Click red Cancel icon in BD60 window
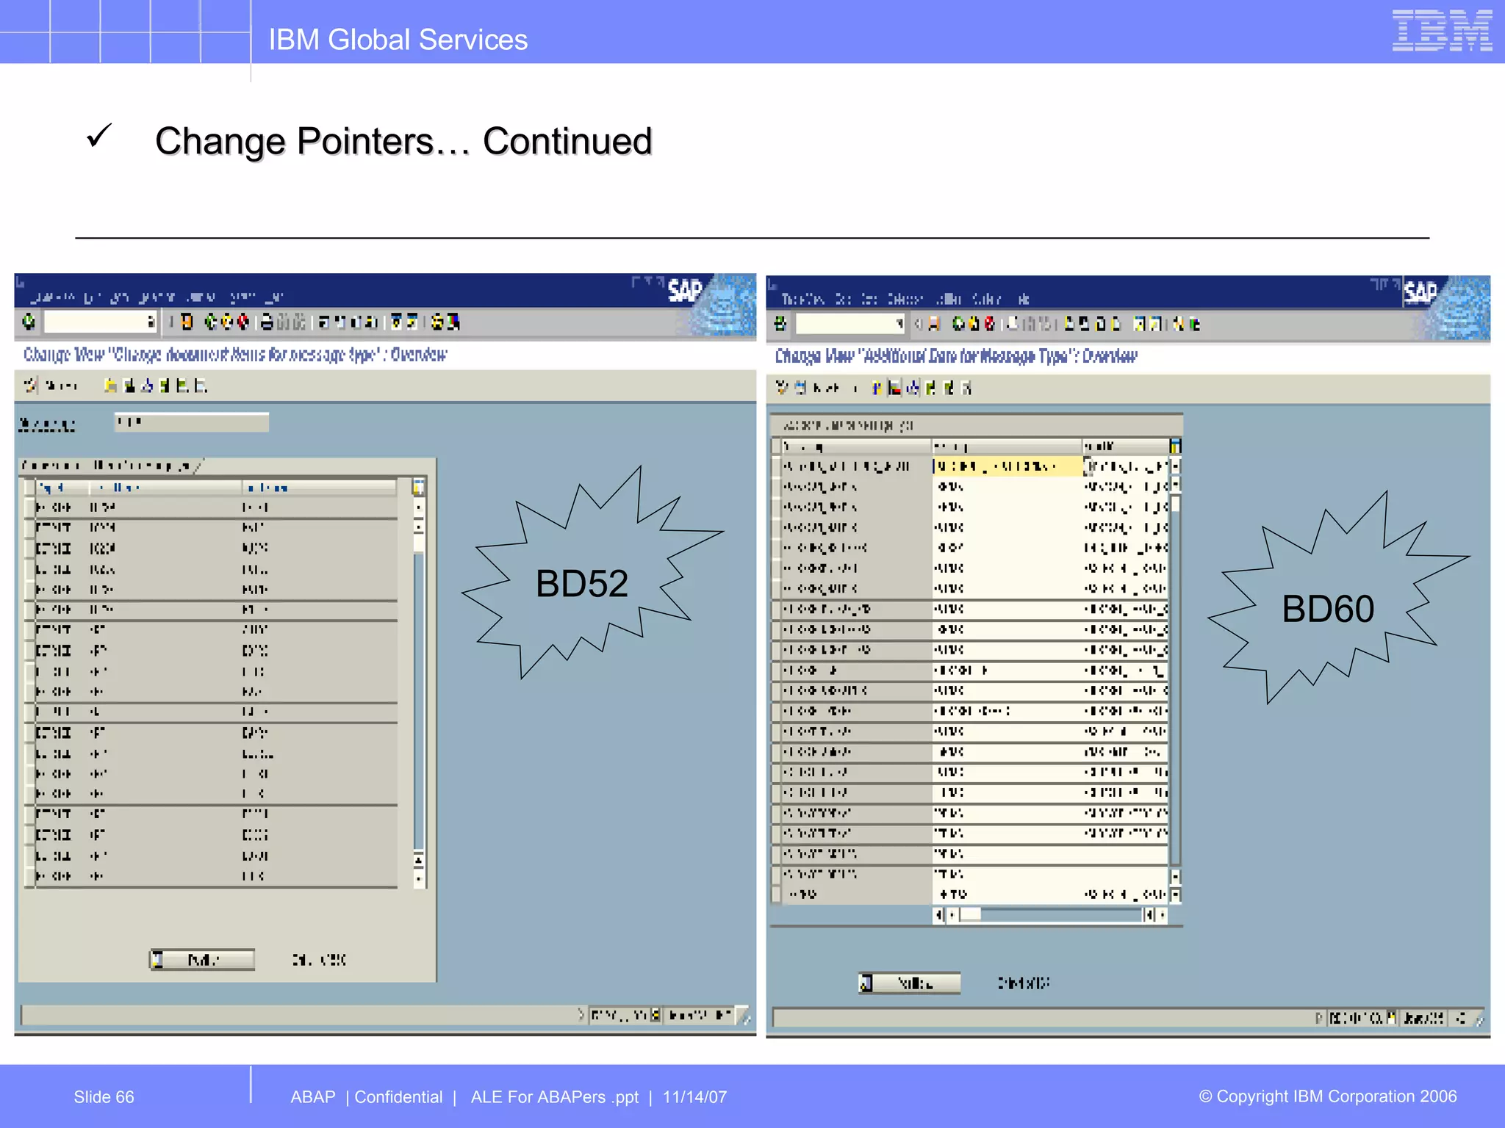The width and height of the screenshot is (1505, 1128). pos(990,324)
